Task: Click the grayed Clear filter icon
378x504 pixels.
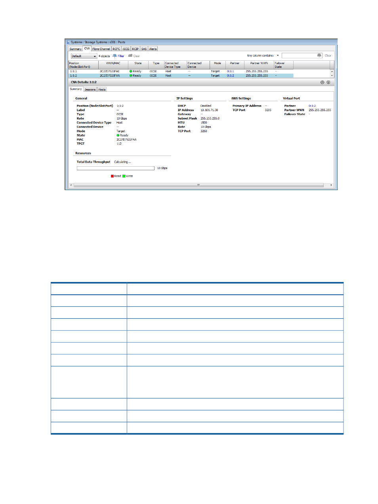Action: [x=130, y=56]
